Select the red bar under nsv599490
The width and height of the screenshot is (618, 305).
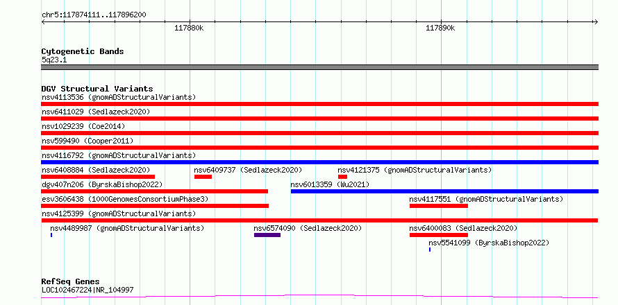point(320,148)
